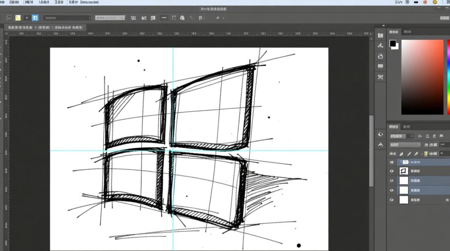Open the leftmost menu in the menu bar
Image resolution: width=450 pixels, height=251 pixels.
tap(3, 2)
